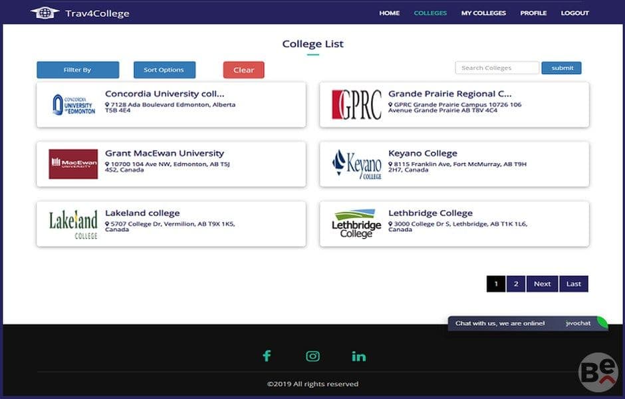
Task: Open the Profile menu item
Action: 533,13
